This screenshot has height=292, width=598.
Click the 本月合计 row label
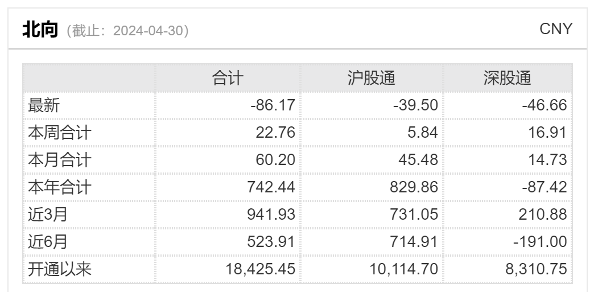click(60, 160)
